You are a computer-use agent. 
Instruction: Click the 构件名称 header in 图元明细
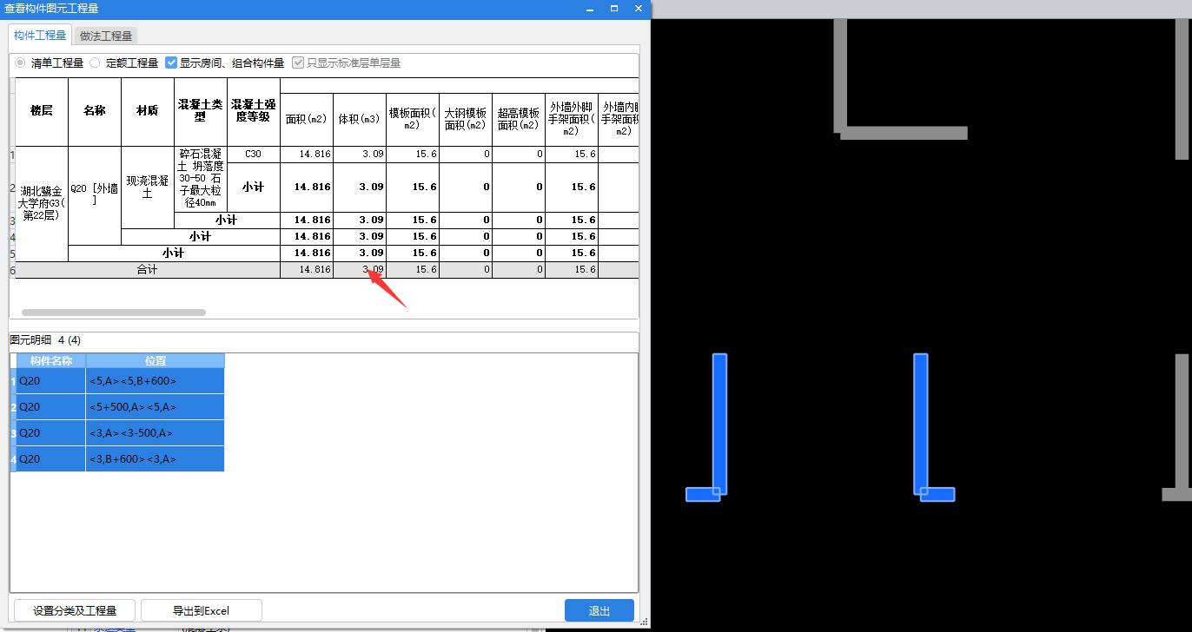click(51, 360)
